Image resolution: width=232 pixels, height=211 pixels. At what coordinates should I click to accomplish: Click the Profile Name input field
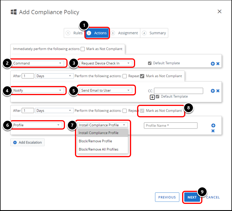170,126
